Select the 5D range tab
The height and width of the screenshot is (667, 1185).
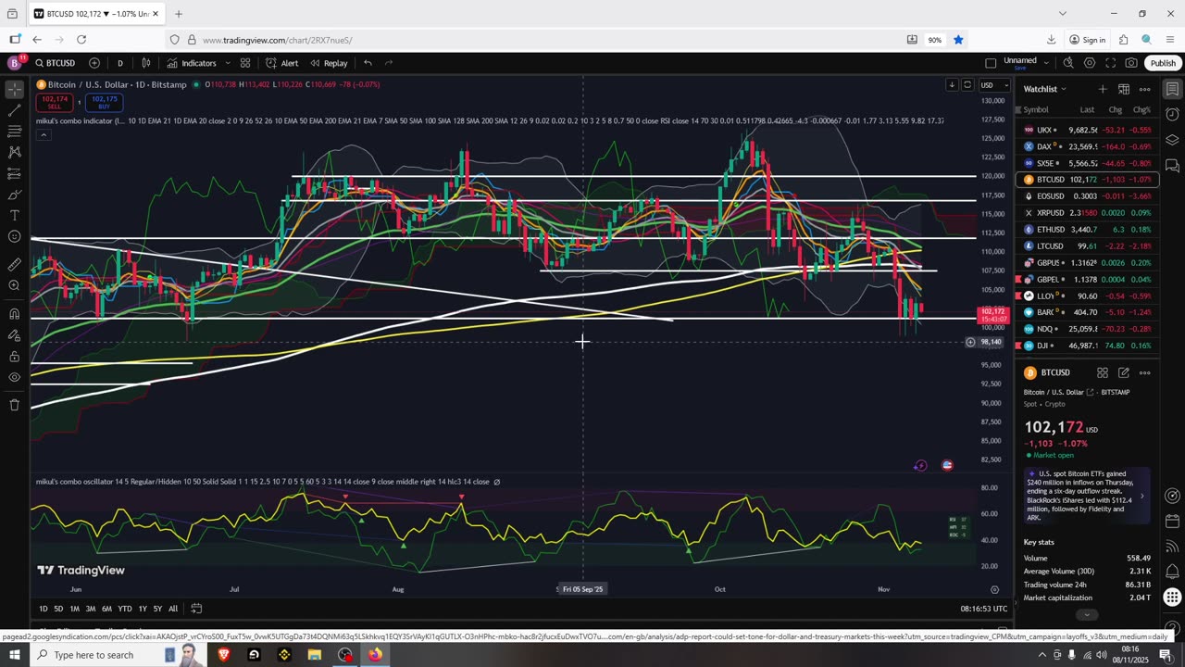click(58, 609)
